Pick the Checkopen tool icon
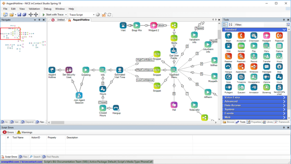This screenshot has height=164, width=291. [x=254, y=36]
